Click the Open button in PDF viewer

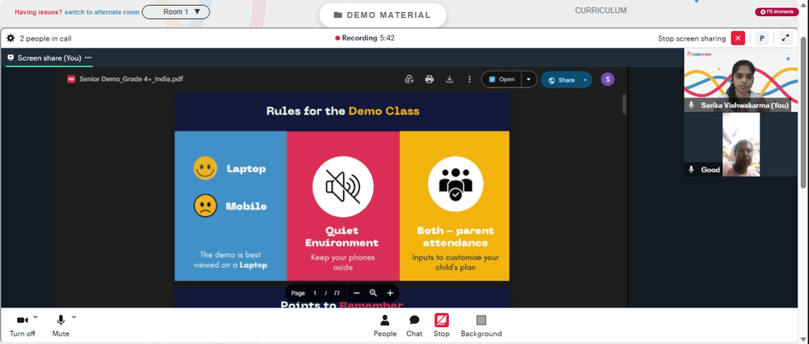[x=502, y=79]
